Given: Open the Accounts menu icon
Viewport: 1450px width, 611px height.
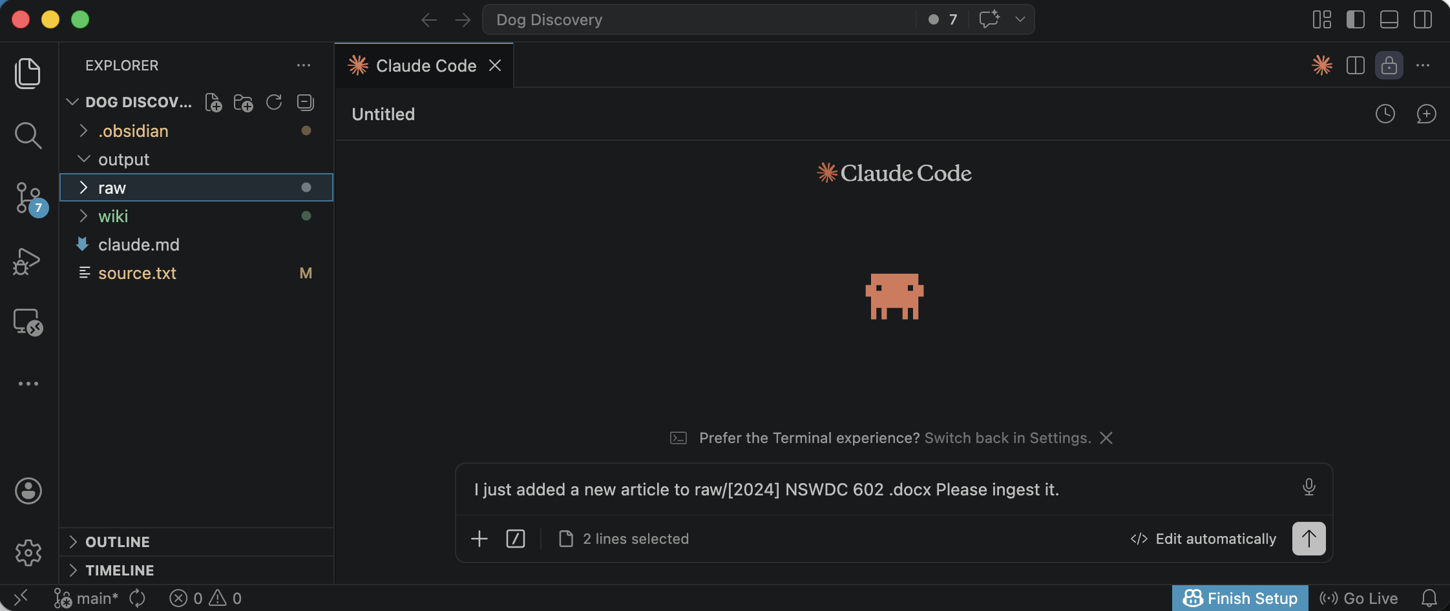Looking at the screenshot, I should (28, 491).
